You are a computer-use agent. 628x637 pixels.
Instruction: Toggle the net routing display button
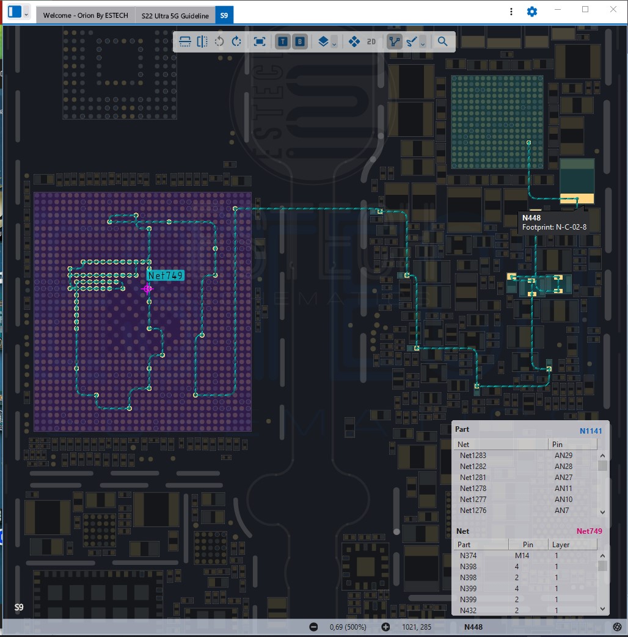pos(395,42)
